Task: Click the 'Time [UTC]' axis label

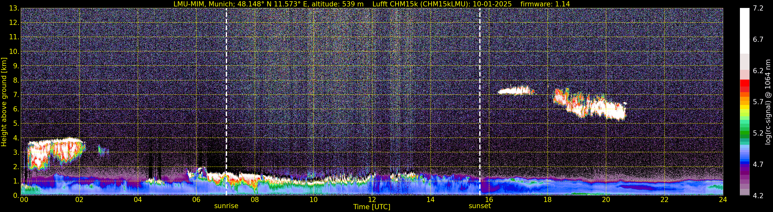Action: (x=372, y=207)
